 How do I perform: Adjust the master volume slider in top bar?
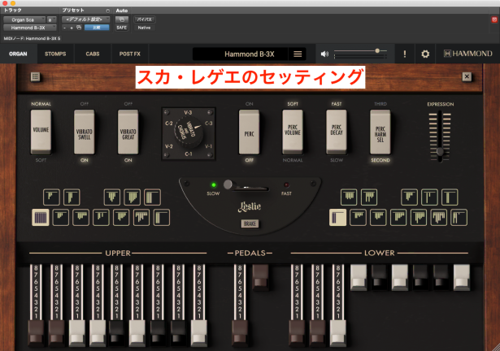[x=377, y=50]
